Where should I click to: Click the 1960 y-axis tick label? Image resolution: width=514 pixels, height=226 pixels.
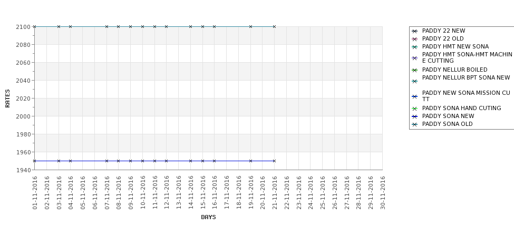23,152
